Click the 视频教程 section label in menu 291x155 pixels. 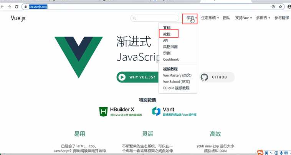(170, 69)
